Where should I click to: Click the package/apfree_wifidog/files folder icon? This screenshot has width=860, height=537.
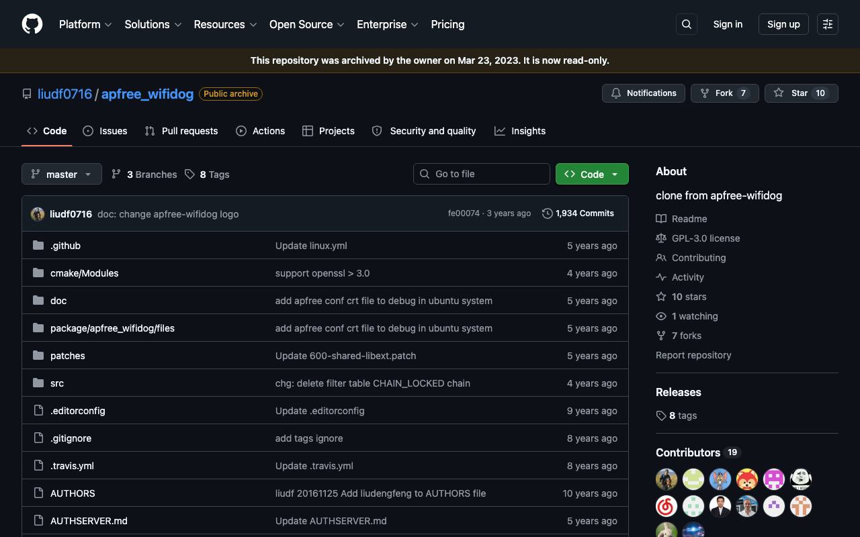pyautogui.click(x=38, y=328)
